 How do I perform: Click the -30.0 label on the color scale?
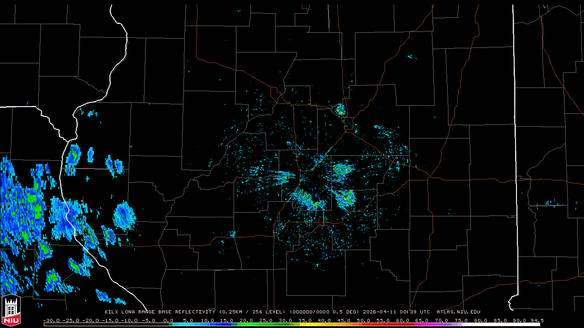point(52,320)
